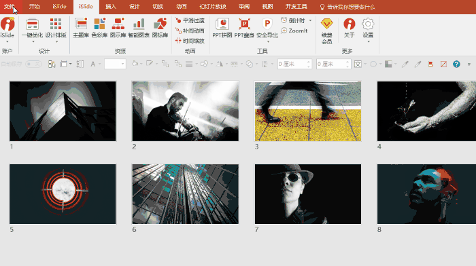Viewport: 476px width, 266px height.
Task: Open 时间缩放 time scaling tool
Action: coord(190,41)
